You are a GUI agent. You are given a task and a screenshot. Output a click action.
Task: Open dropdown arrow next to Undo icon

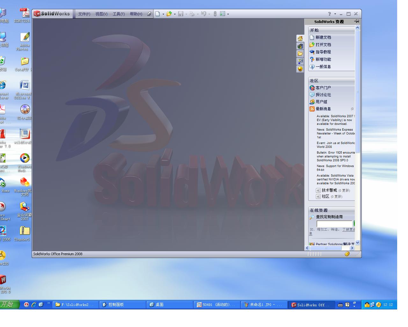click(x=209, y=14)
